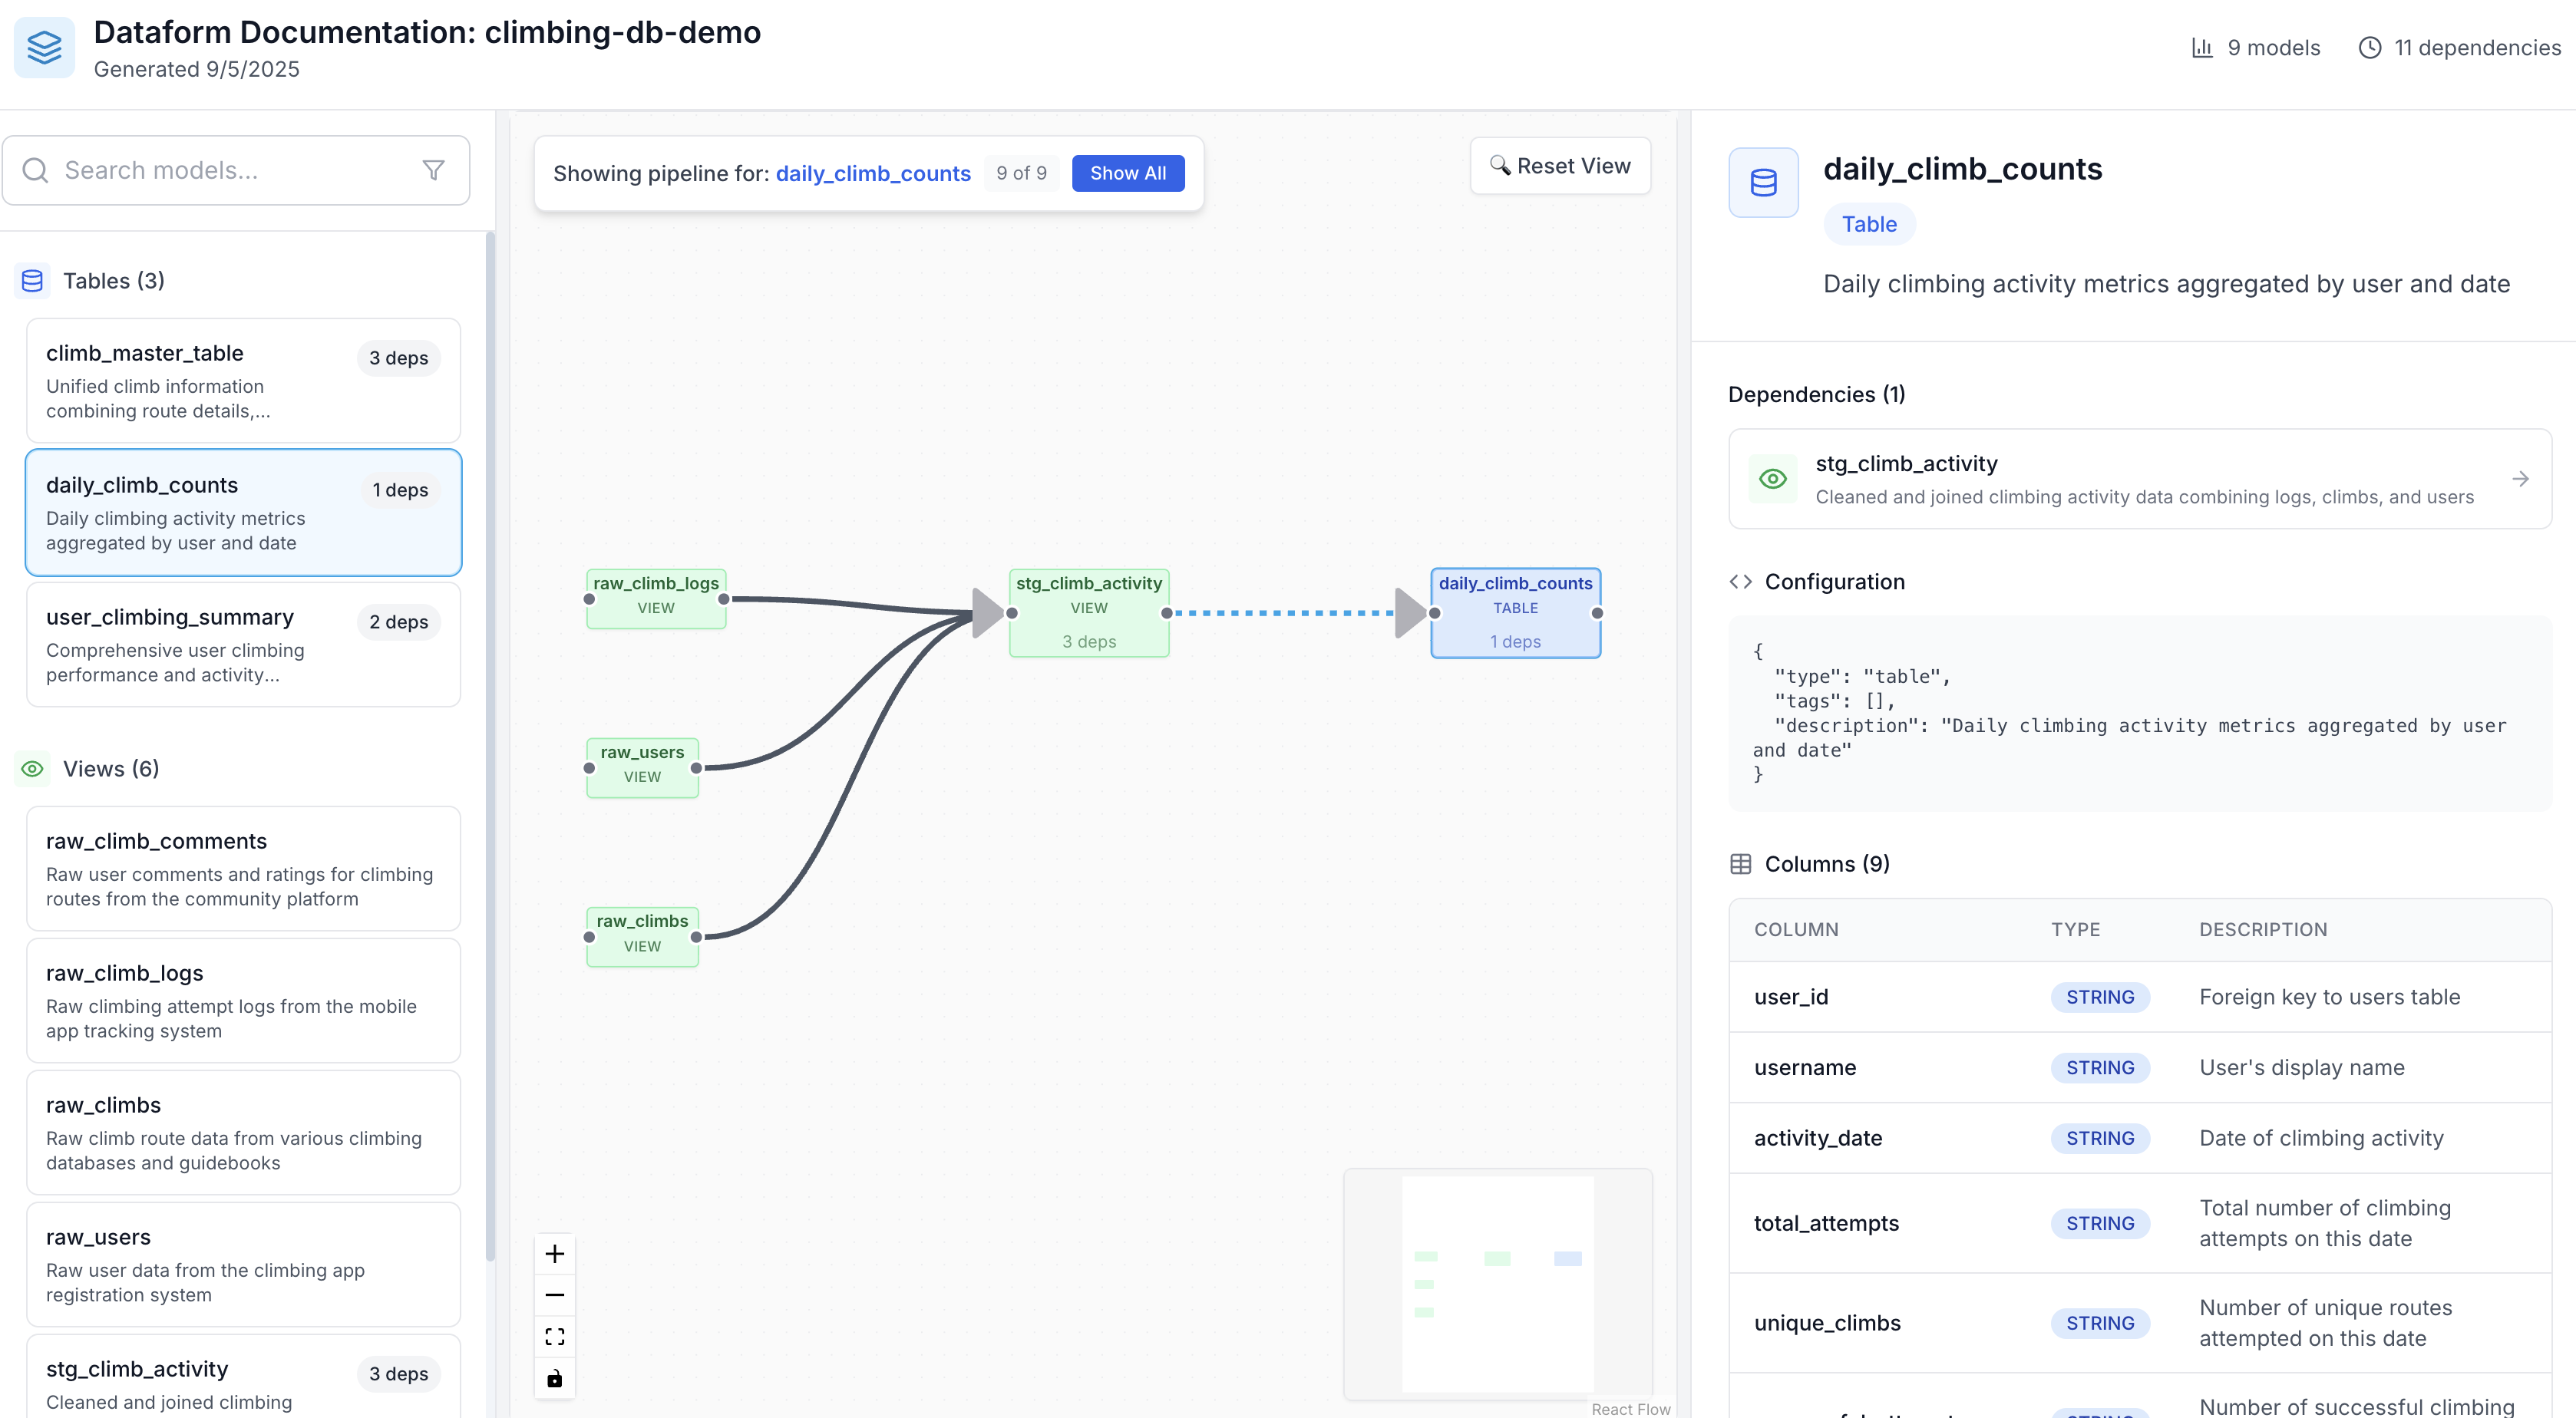The height and width of the screenshot is (1418, 2576).
Task: Click the Columns table grid icon
Action: tap(1740, 864)
